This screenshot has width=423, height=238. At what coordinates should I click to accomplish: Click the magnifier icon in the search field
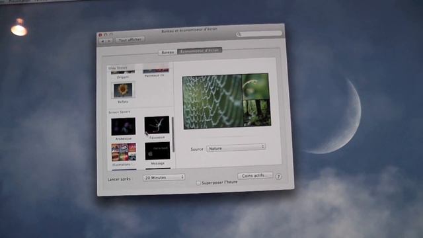point(239,34)
